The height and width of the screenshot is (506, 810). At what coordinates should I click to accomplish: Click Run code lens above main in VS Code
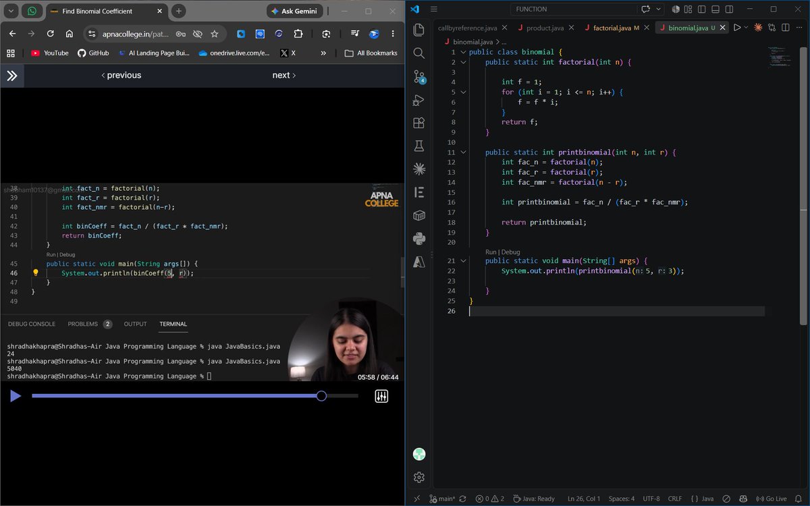(491, 252)
